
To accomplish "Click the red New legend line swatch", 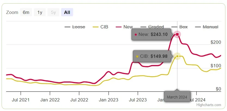I will point(119,27).
